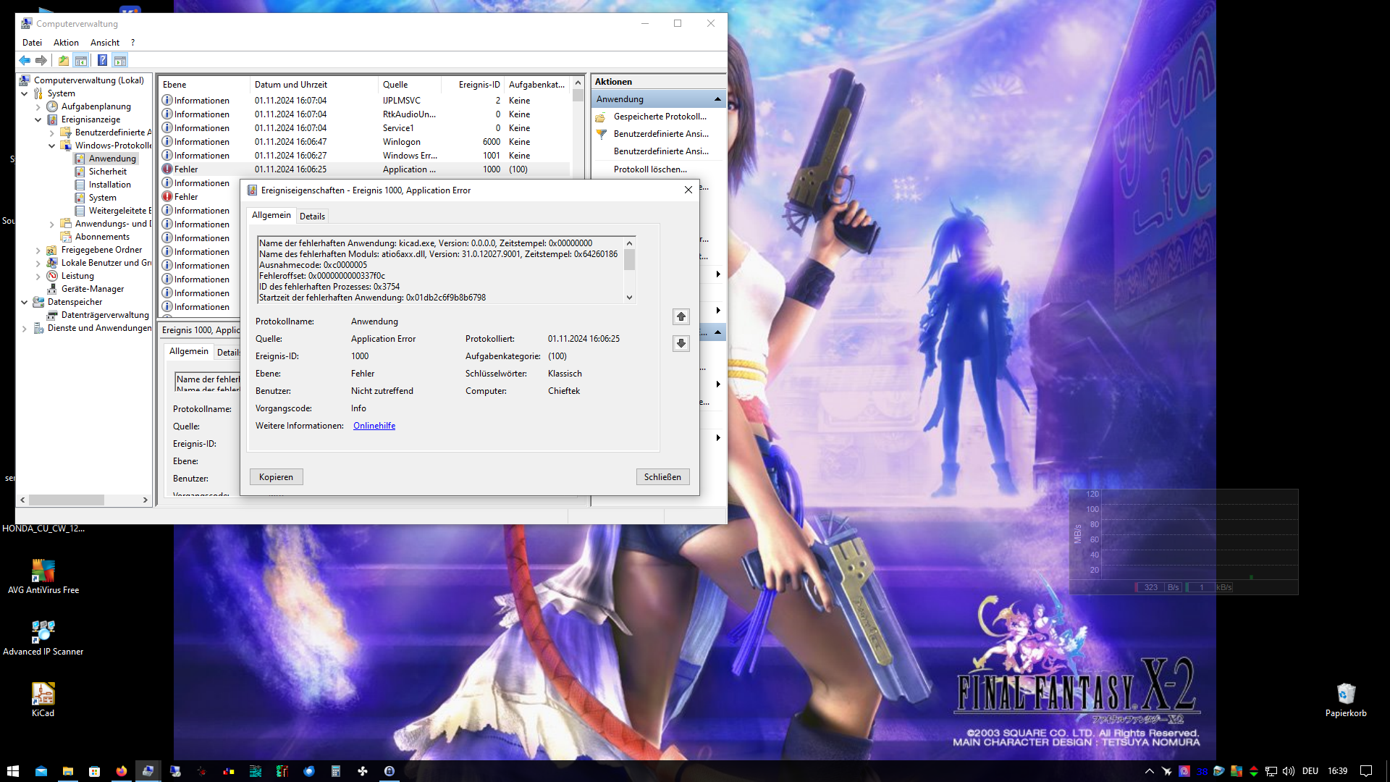
Task: Click the next-event down arrow button in dialog
Action: (681, 343)
